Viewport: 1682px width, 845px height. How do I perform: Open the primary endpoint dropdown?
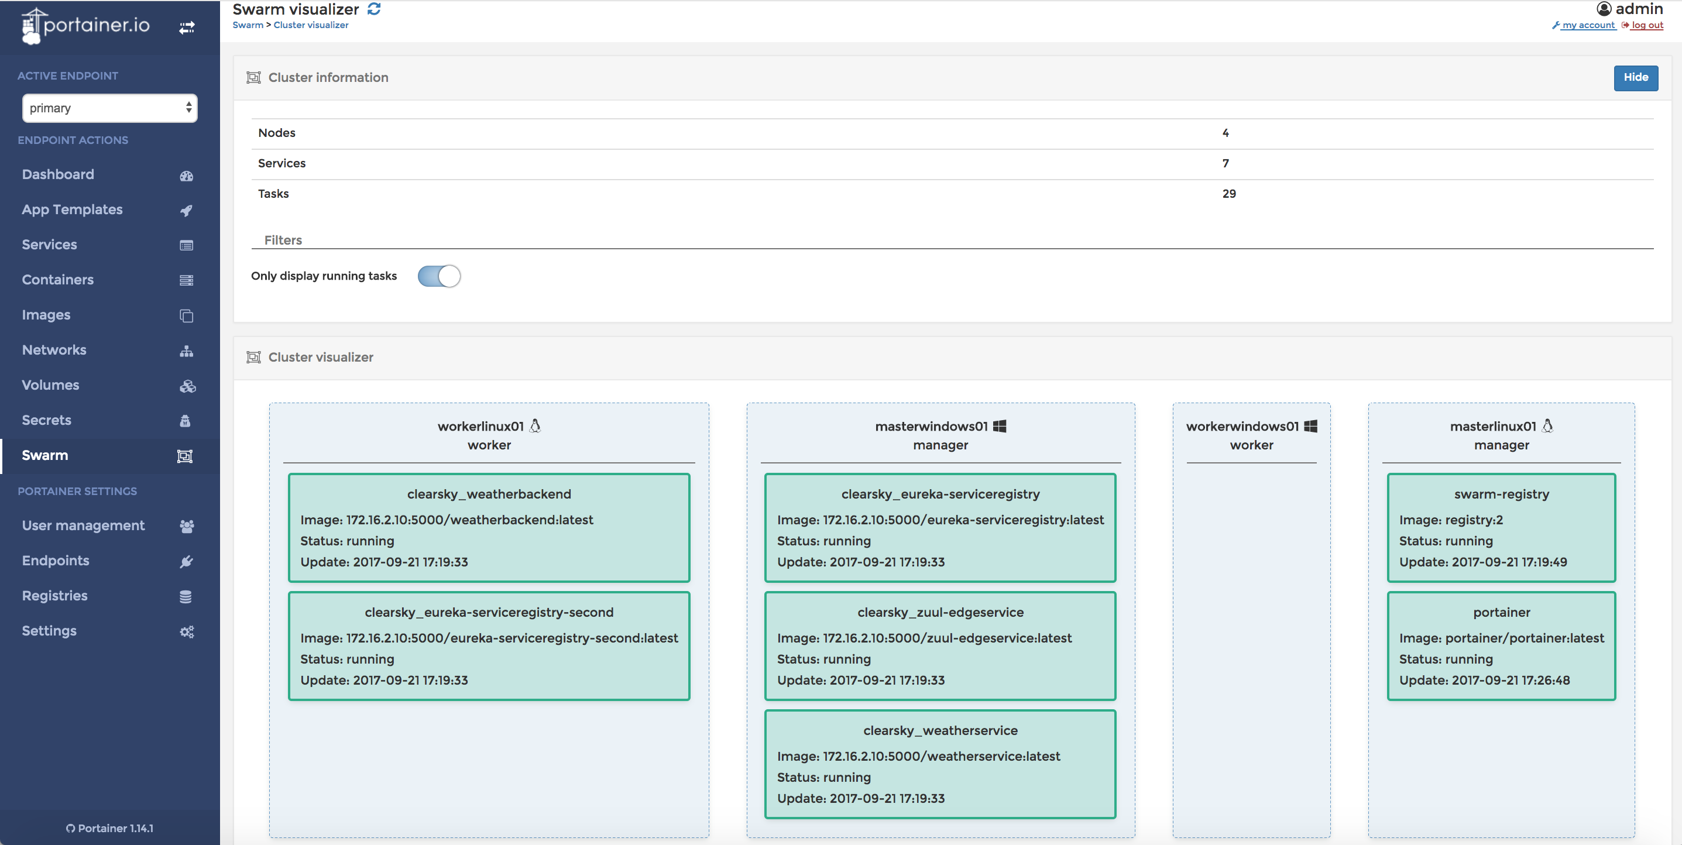click(109, 108)
